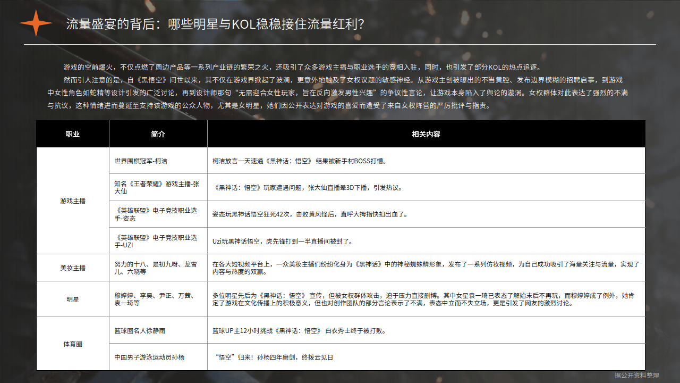Click the 知名《王者荣耀》游戏主播-张大仙 cell
The width and height of the screenshot is (680, 383).
click(158, 187)
